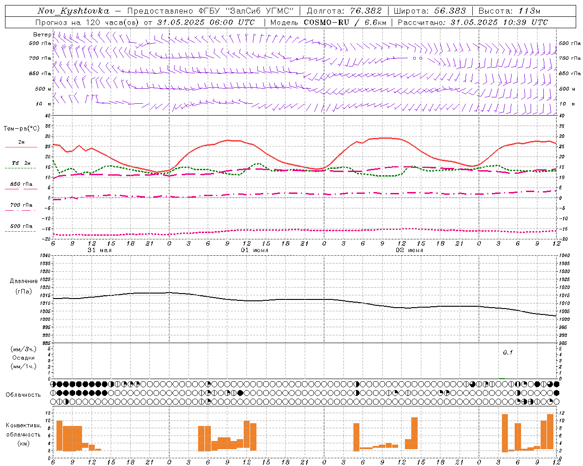This screenshot has height=466, width=583.
Task: Click the calm-wind circles at 700 гПа
Action: [418, 58]
